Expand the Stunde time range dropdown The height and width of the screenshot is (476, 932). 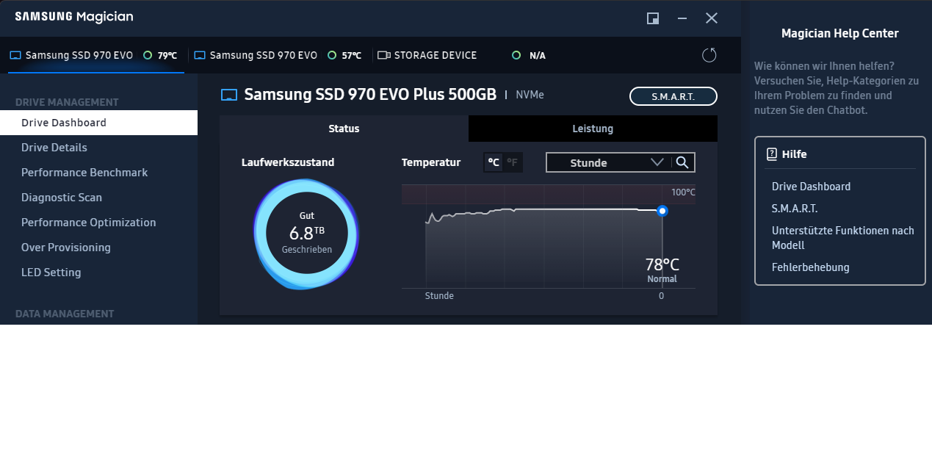[608, 162]
